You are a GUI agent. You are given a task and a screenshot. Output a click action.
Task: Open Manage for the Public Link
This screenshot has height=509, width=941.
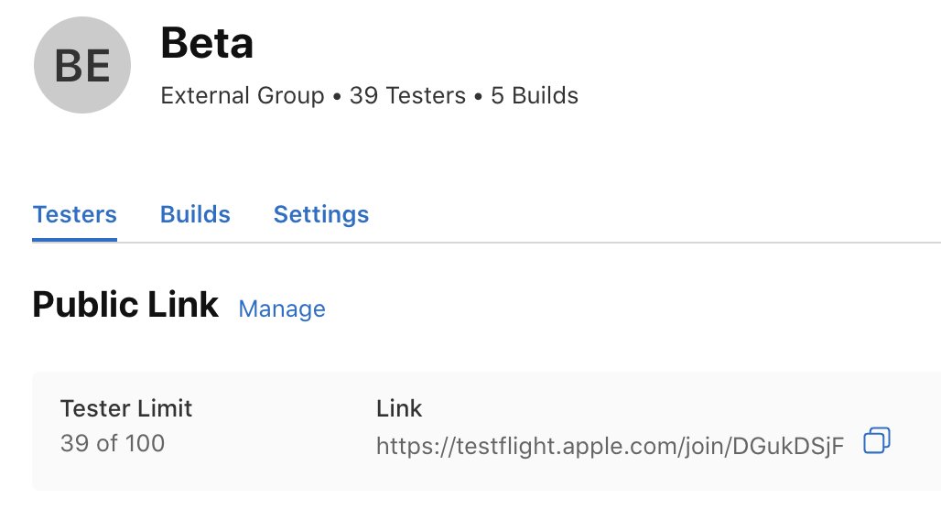(x=282, y=309)
